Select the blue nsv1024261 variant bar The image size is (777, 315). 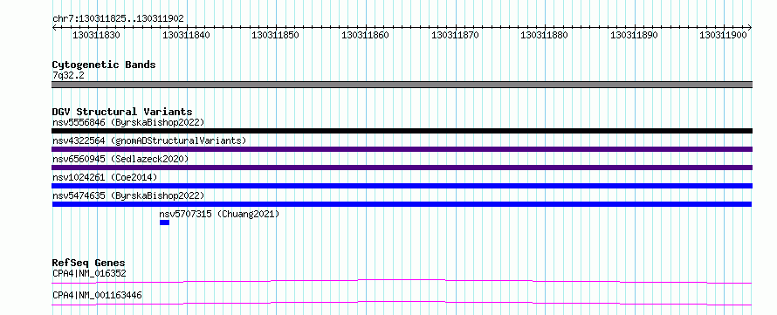pos(402,186)
